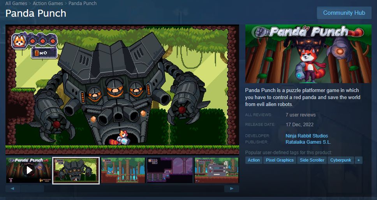Image resolution: width=377 pixels, height=200 pixels.
Task: Click the Panda Punch header capsule image
Action: 308,54
